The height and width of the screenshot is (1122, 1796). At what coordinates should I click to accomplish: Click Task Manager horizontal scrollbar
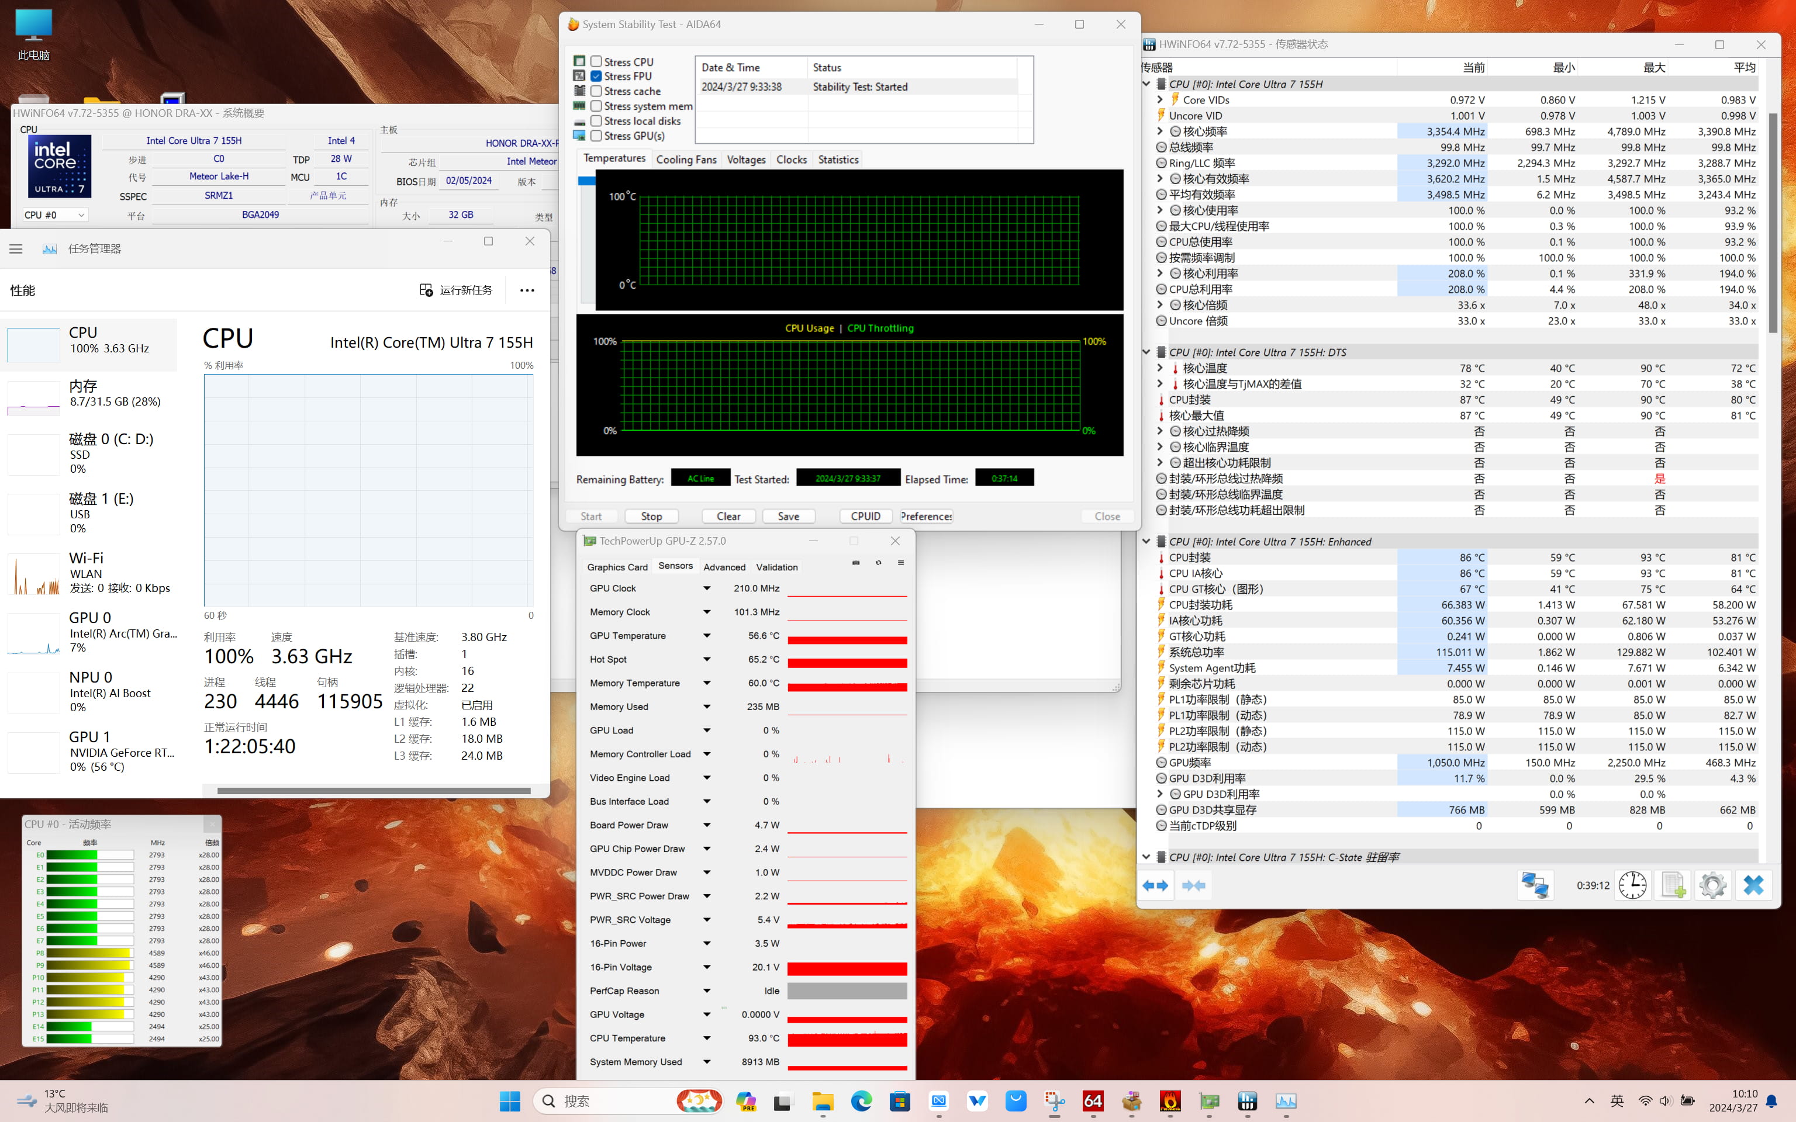[374, 790]
